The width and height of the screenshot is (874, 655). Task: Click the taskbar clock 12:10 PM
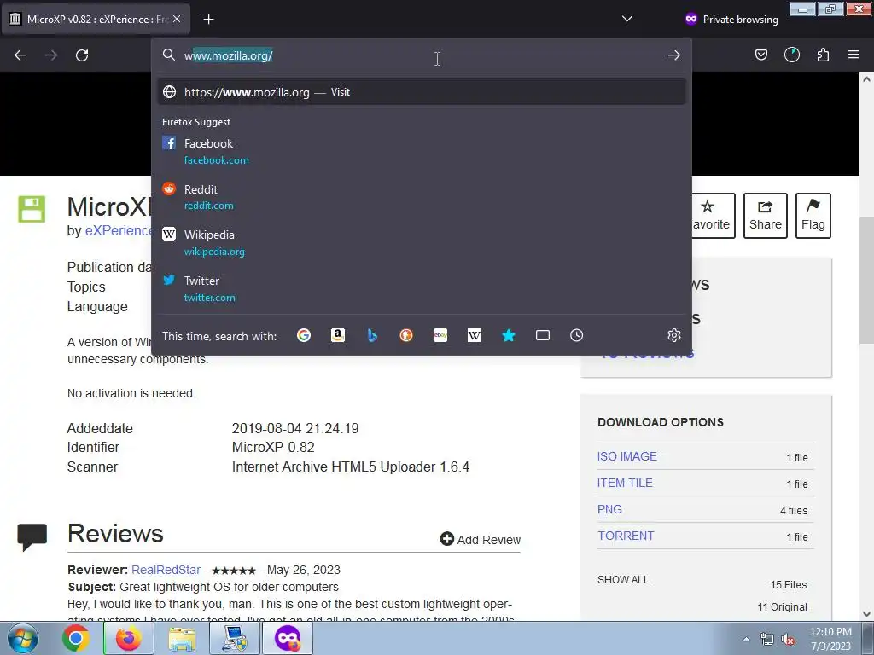[830, 638]
